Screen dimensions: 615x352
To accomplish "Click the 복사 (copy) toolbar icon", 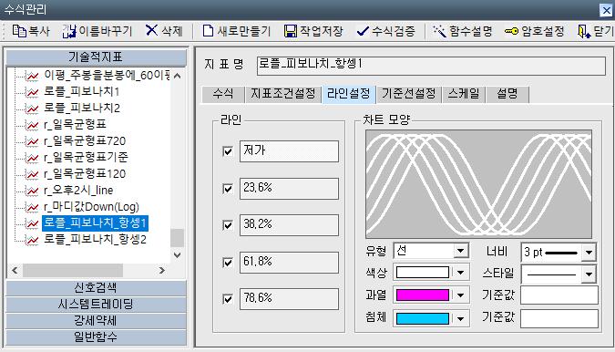I will [19, 31].
